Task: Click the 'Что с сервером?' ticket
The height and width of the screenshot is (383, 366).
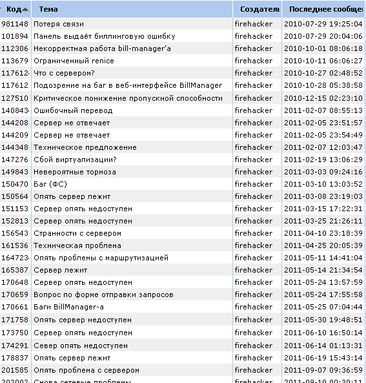Action: coord(183,73)
